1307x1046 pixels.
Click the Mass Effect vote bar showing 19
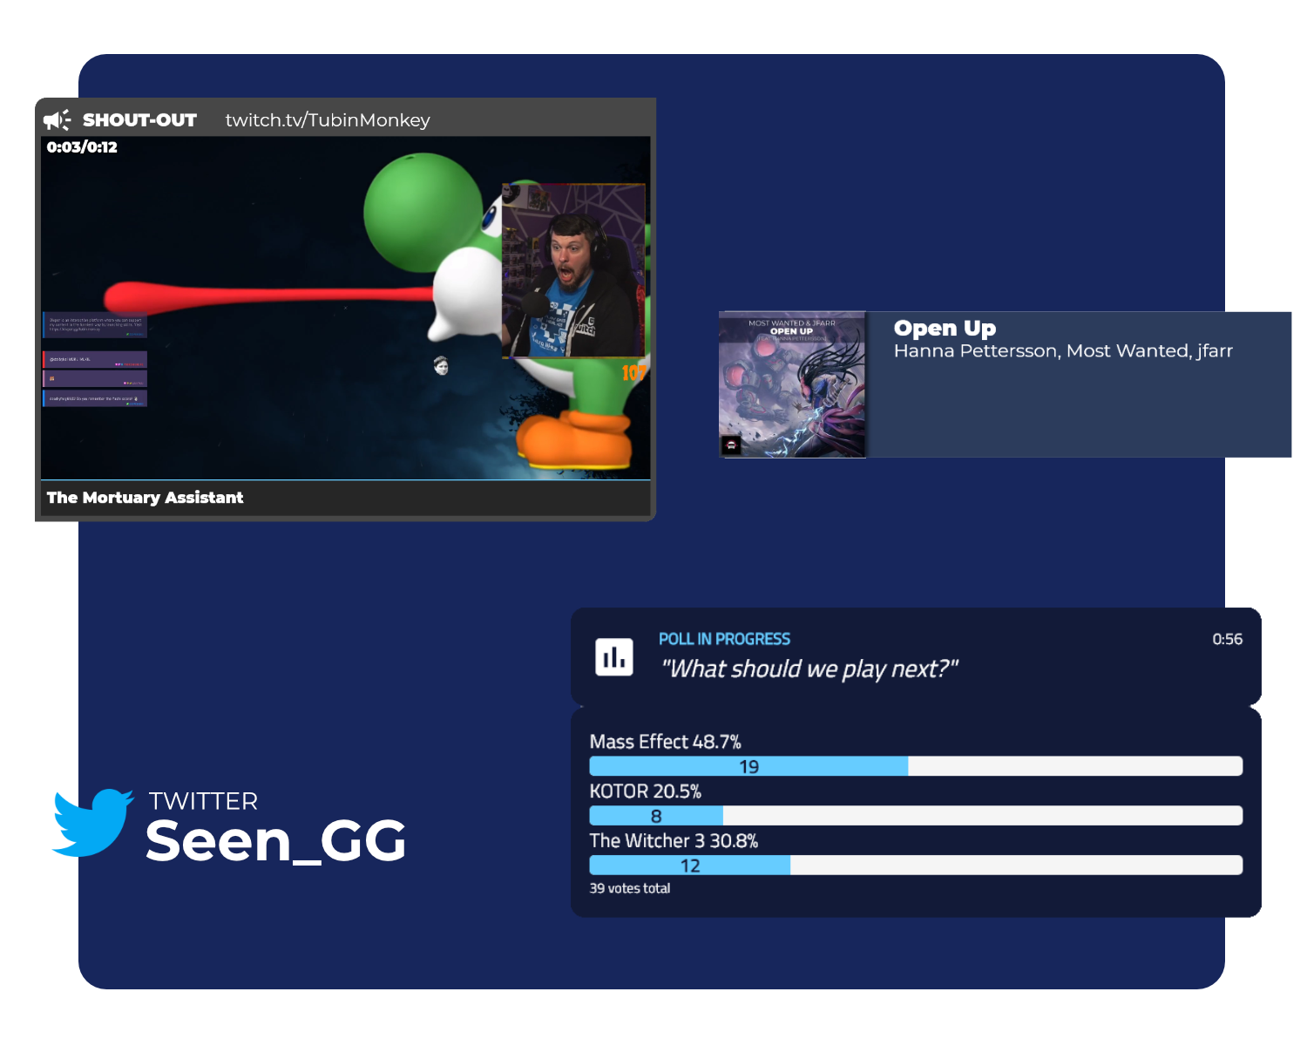916,766
